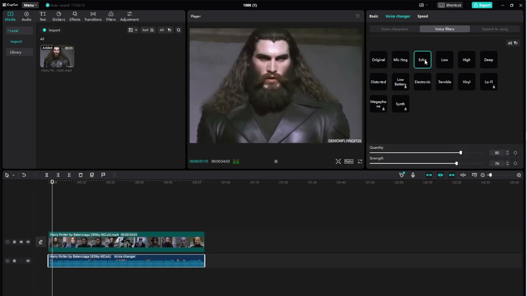Mute the video track
Screen dimensions: 527x296
(28, 242)
